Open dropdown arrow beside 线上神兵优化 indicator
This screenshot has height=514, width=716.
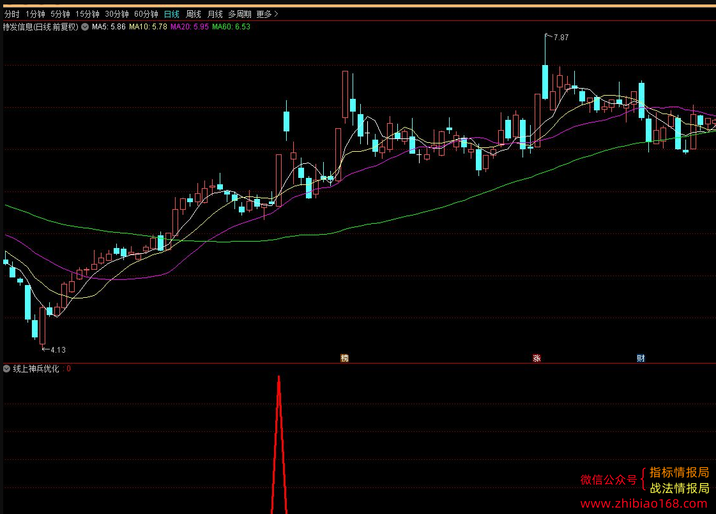click(x=7, y=369)
